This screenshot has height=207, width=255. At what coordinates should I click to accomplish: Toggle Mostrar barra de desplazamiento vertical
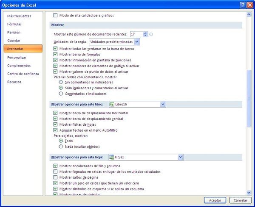(55, 119)
